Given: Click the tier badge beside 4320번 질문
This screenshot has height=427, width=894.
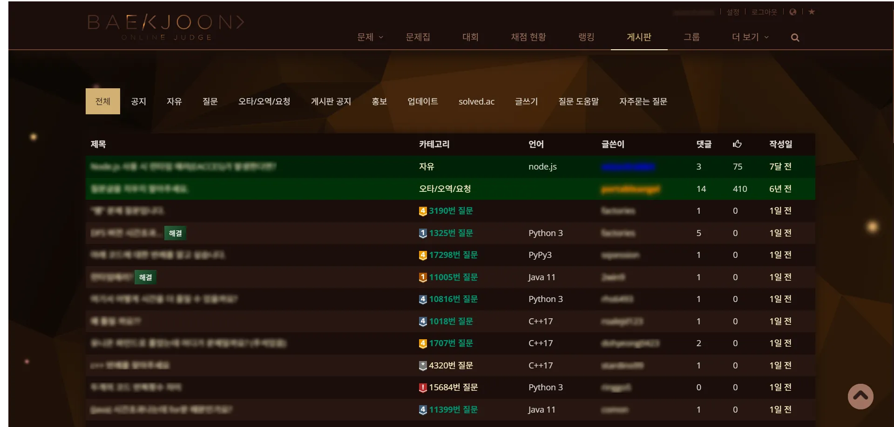Looking at the screenshot, I should point(423,366).
